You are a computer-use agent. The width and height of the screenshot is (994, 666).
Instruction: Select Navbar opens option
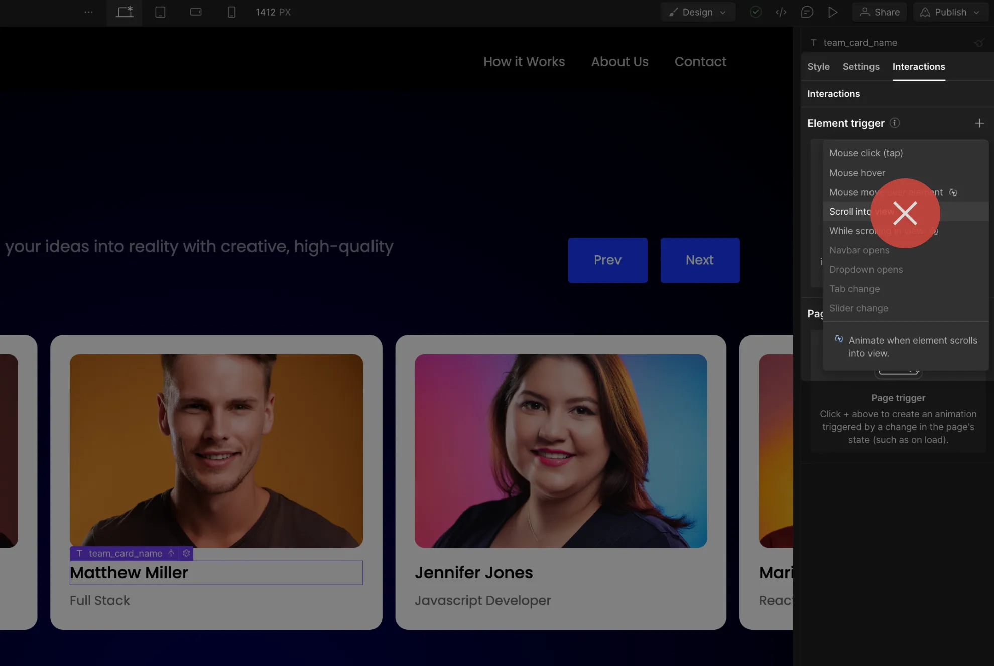[x=906, y=250]
